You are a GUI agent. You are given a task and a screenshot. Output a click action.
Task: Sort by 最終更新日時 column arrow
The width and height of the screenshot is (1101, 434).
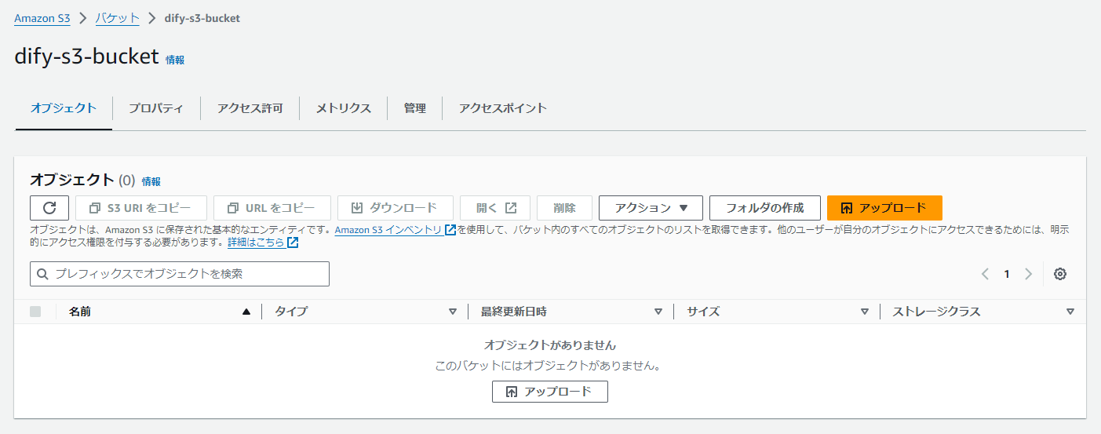658,312
